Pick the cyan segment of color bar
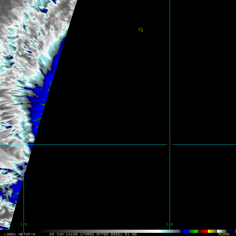The width and height of the screenshot is (236, 236). [x=170, y=231]
